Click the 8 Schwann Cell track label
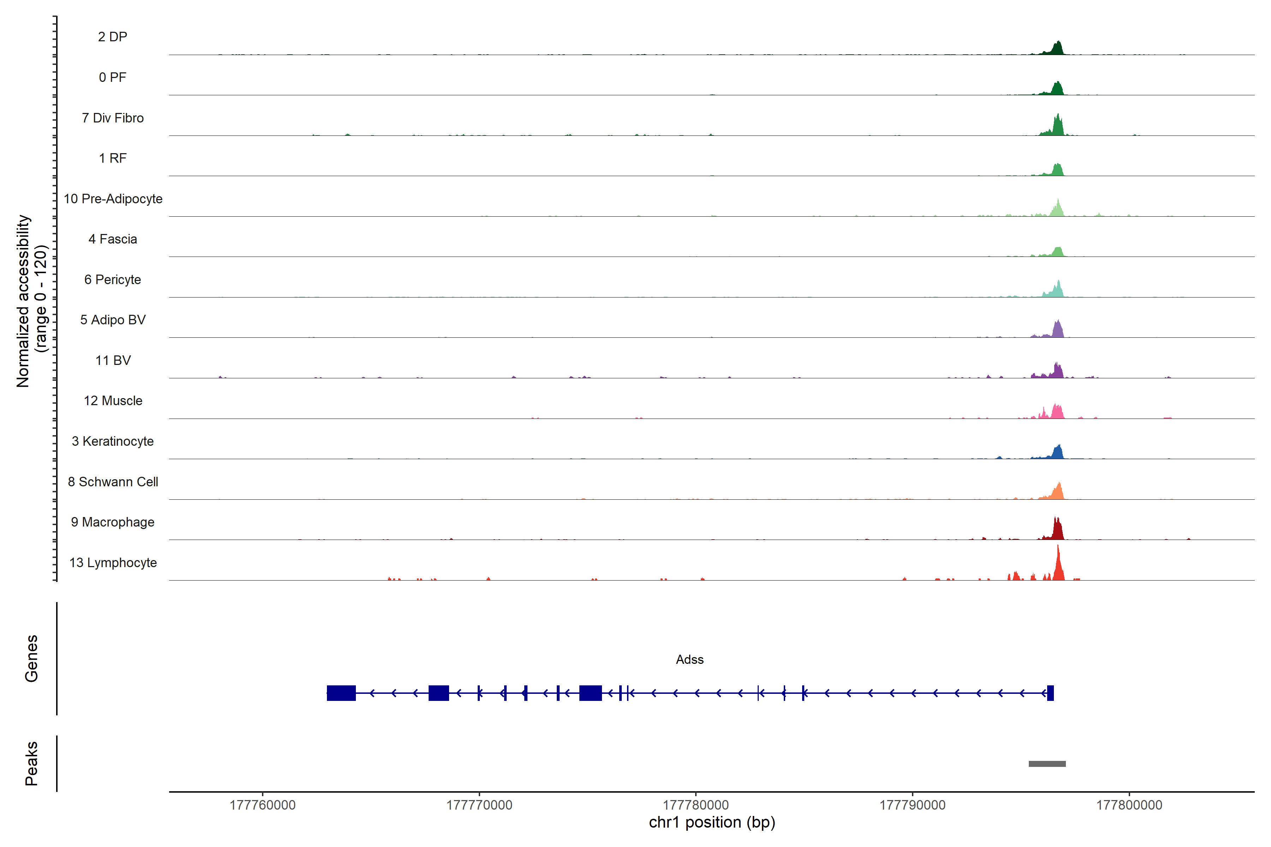1271x847 pixels. tap(113, 482)
